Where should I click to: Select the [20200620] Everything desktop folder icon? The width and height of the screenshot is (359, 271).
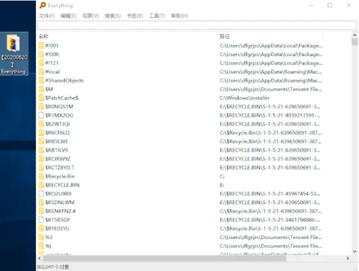point(14,54)
